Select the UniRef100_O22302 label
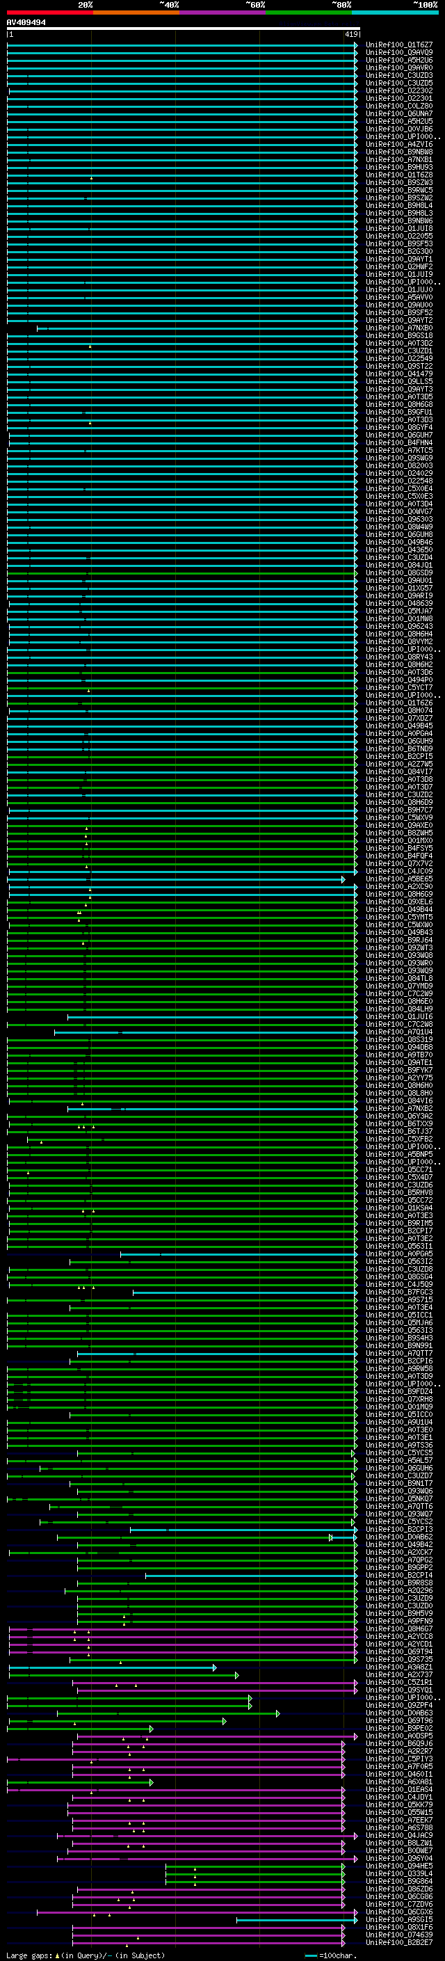This screenshot has height=1961, width=445. pyautogui.click(x=398, y=90)
